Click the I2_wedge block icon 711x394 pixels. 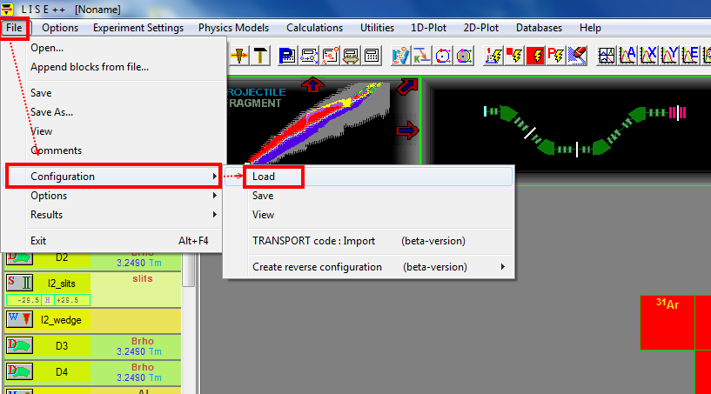pyautogui.click(x=20, y=318)
